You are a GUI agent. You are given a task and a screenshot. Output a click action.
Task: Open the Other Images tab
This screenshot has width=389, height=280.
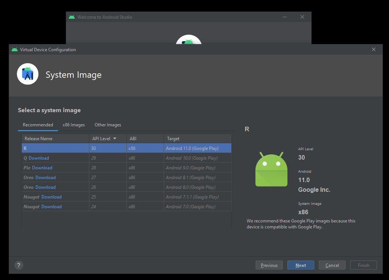pyautogui.click(x=108, y=125)
